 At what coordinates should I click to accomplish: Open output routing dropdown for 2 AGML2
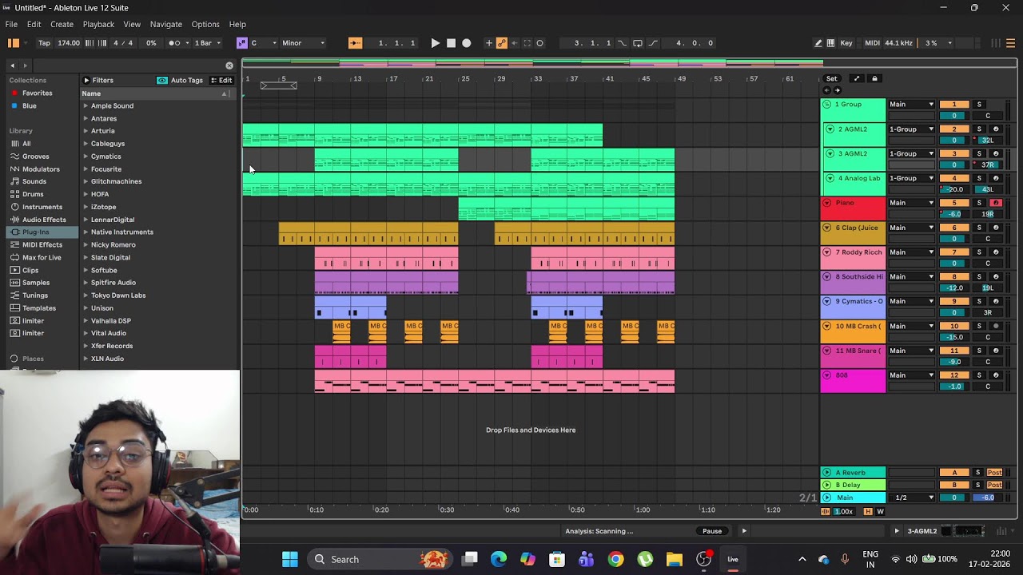[911, 129]
